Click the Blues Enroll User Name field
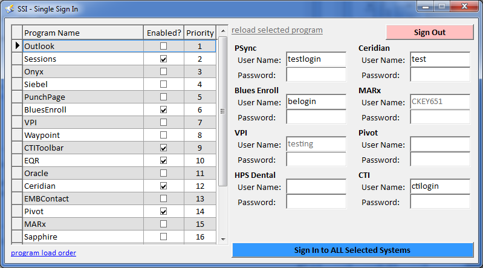The image size is (483, 268). (x=316, y=102)
